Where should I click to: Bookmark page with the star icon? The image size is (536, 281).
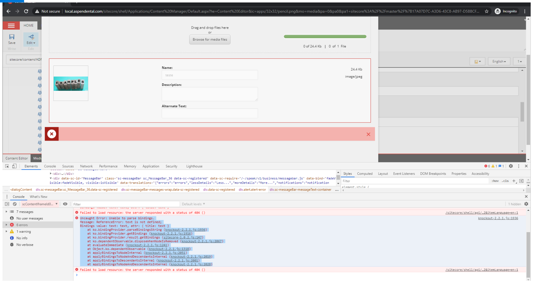coord(487,11)
